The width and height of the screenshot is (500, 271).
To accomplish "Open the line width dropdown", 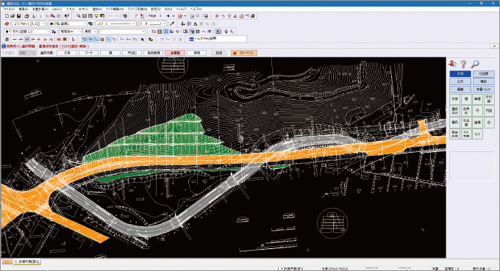I will pyautogui.click(x=153, y=24).
